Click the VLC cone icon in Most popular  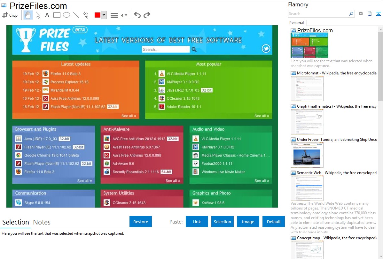click(x=162, y=73)
